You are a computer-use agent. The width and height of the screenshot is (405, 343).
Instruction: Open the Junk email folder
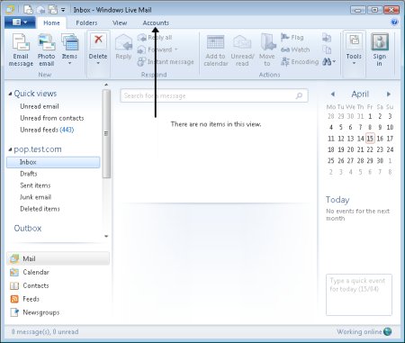(x=35, y=197)
